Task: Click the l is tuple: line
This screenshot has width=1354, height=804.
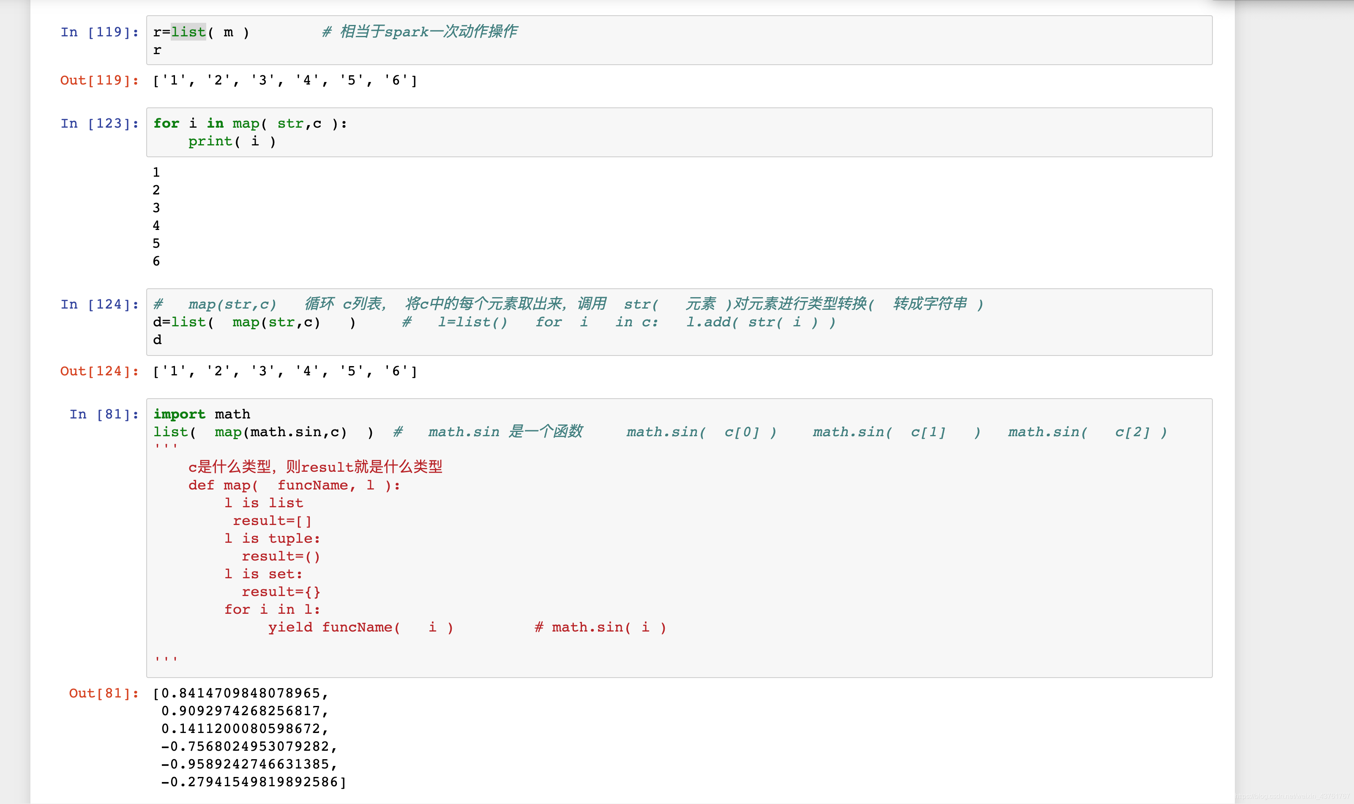Action: (x=273, y=539)
